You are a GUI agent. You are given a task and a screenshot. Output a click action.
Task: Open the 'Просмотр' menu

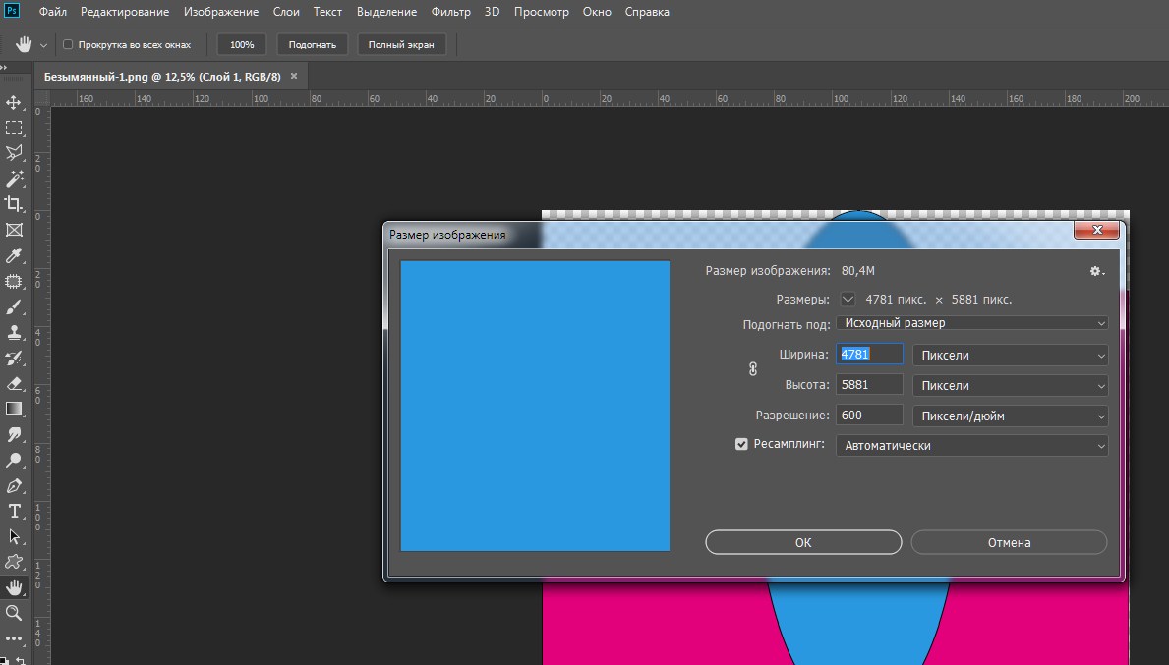(542, 12)
